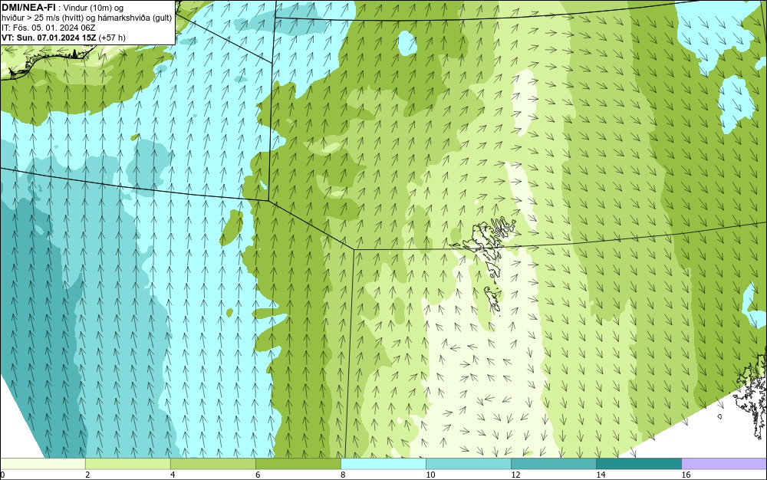767x480 pixels.
Task: Click the legend scale label '10'
Action: [x=430, y=475]
